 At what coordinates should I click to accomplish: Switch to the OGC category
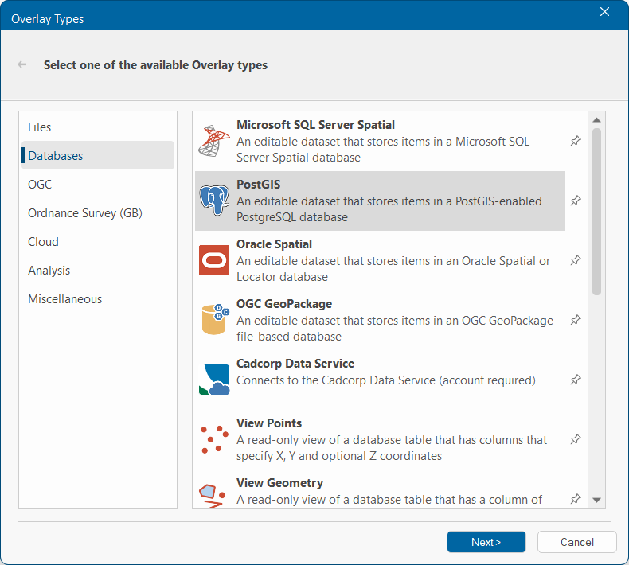click(40, 185)
